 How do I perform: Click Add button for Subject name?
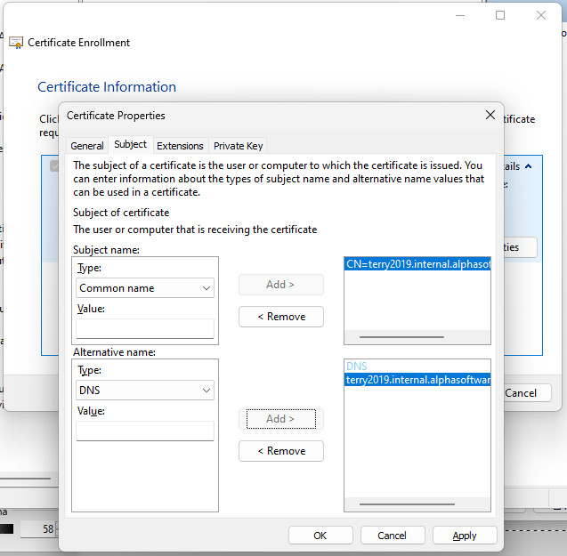281,285
